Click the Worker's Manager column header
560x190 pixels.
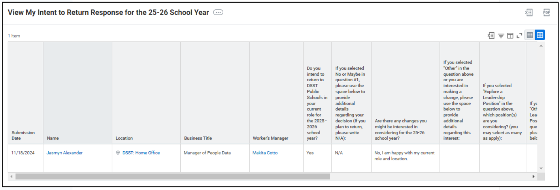pos(270,138)
